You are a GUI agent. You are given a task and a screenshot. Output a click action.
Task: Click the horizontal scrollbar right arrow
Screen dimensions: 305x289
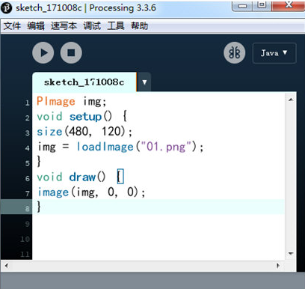click(x=278, y=266)
